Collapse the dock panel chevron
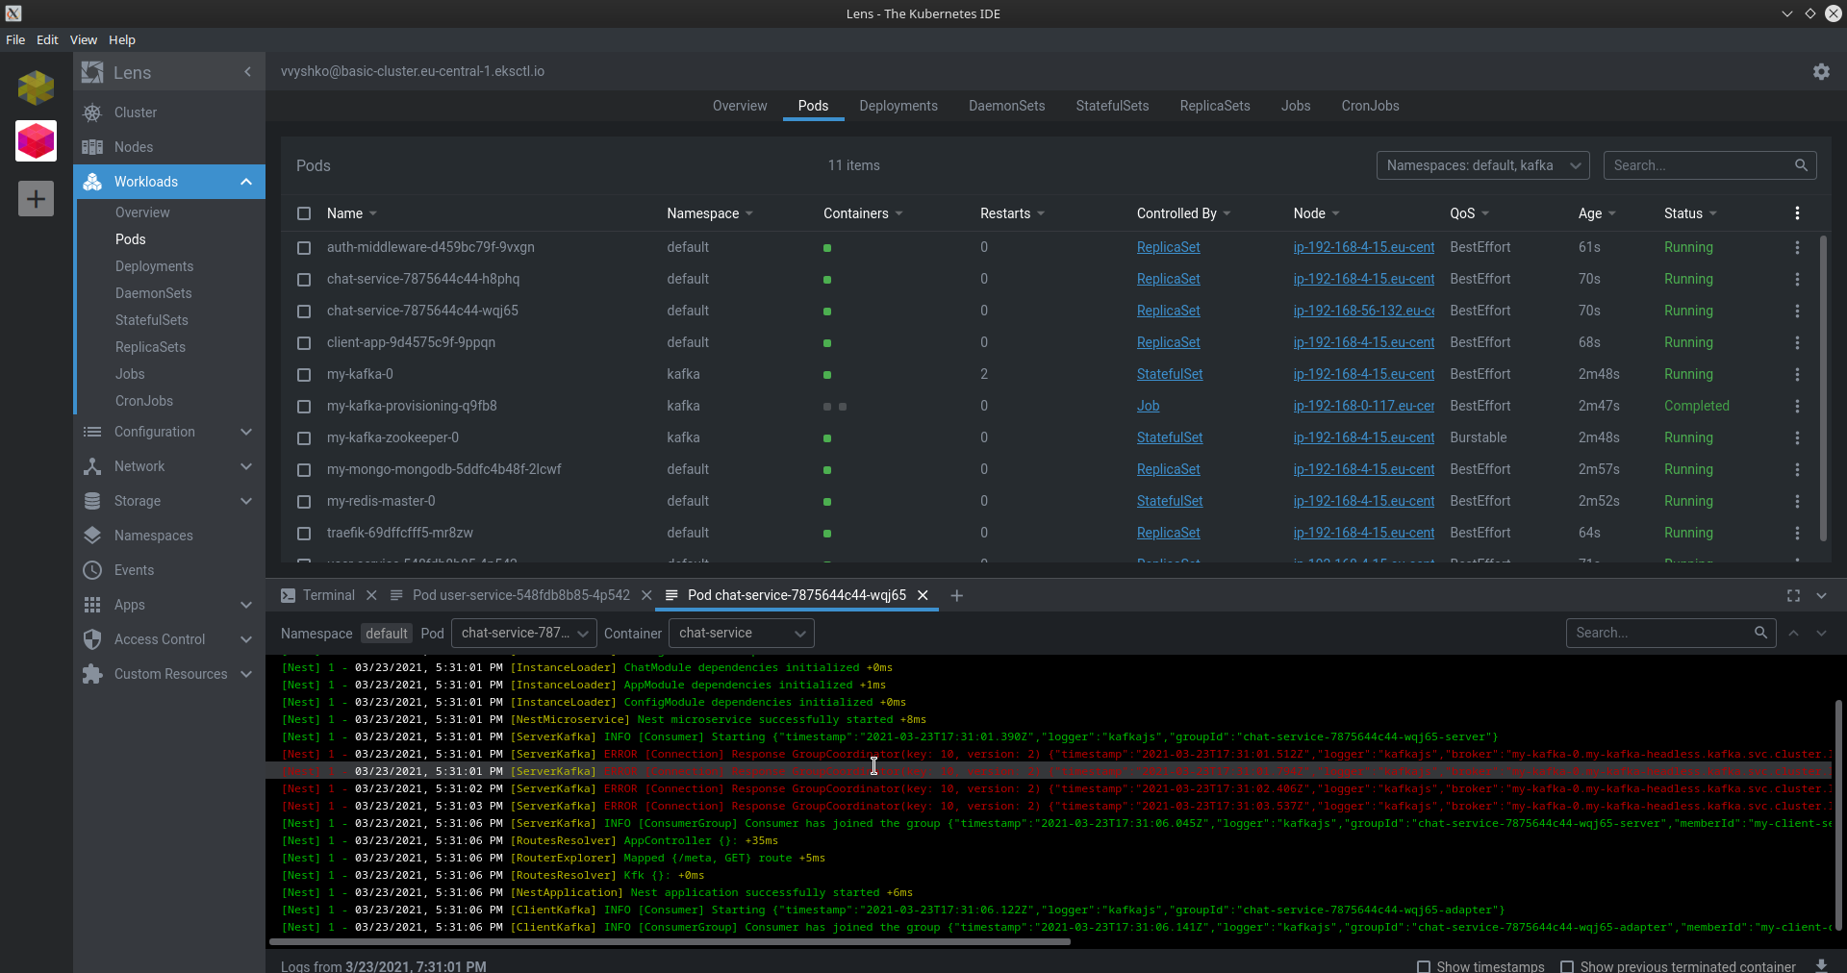This screenshot has width=1847, height=973. click(1821, 596)
